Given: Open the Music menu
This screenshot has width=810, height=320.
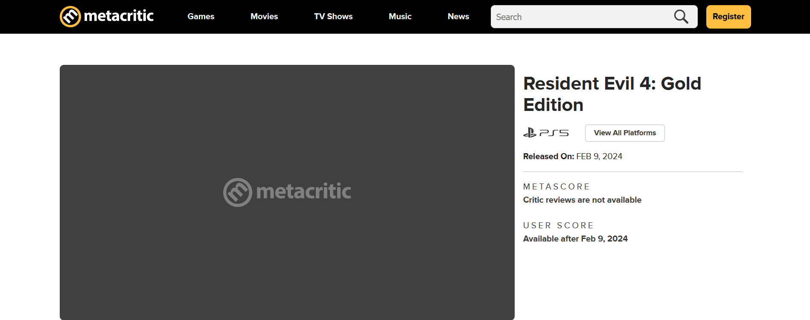Looking at the screenshot, I should (400, 17).
